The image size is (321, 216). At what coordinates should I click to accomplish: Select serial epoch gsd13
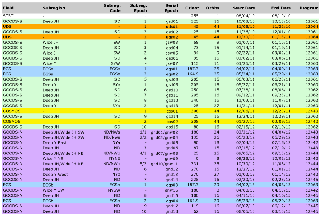(172, 106)
